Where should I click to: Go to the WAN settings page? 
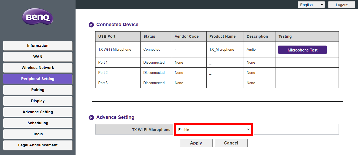pos(38,57)
